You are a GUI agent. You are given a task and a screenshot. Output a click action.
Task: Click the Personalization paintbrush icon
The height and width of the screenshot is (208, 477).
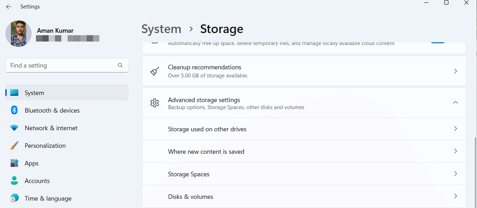14,146
